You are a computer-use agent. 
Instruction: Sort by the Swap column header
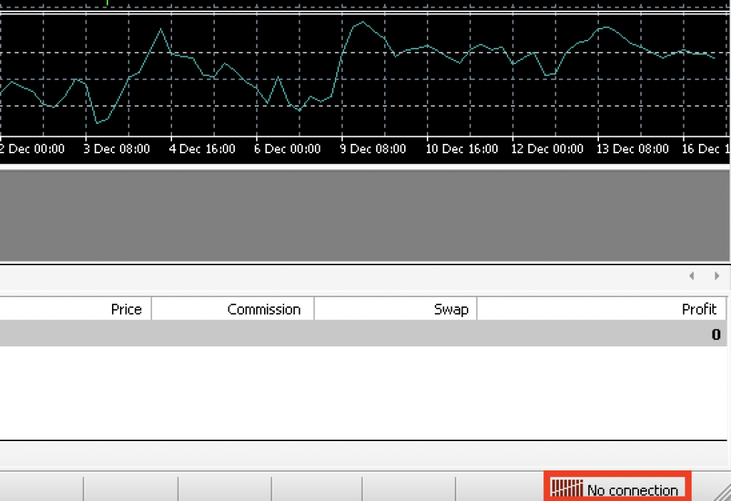[x=395, y=309]
